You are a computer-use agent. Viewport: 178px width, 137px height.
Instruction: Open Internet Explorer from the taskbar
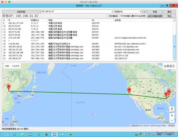click(x=39, y=134)
